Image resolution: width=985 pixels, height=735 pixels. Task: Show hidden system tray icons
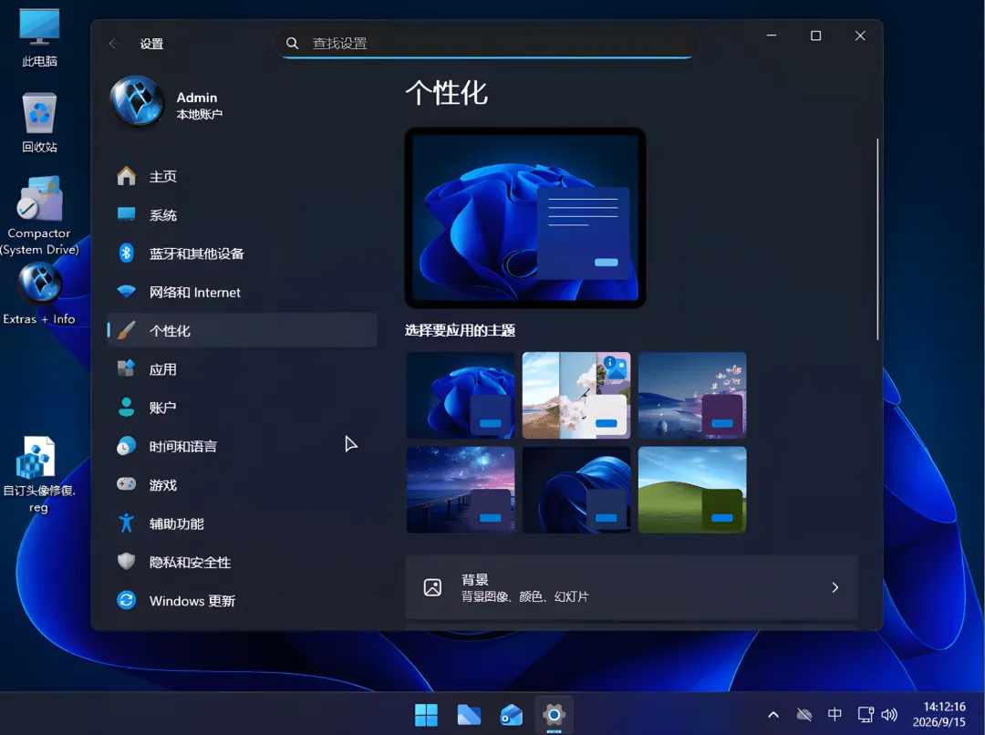point(773,715)
